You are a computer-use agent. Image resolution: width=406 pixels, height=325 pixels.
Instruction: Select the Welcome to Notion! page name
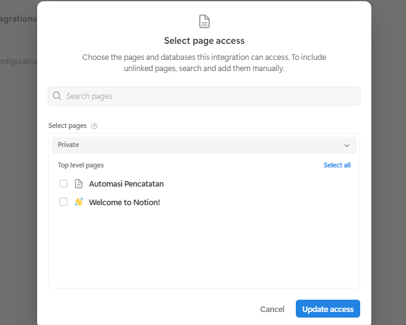124,202
